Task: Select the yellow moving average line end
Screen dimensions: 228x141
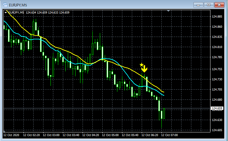Action: 164,92
